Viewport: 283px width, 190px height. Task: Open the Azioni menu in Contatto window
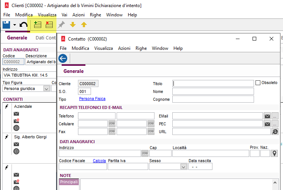coord(124,48)
